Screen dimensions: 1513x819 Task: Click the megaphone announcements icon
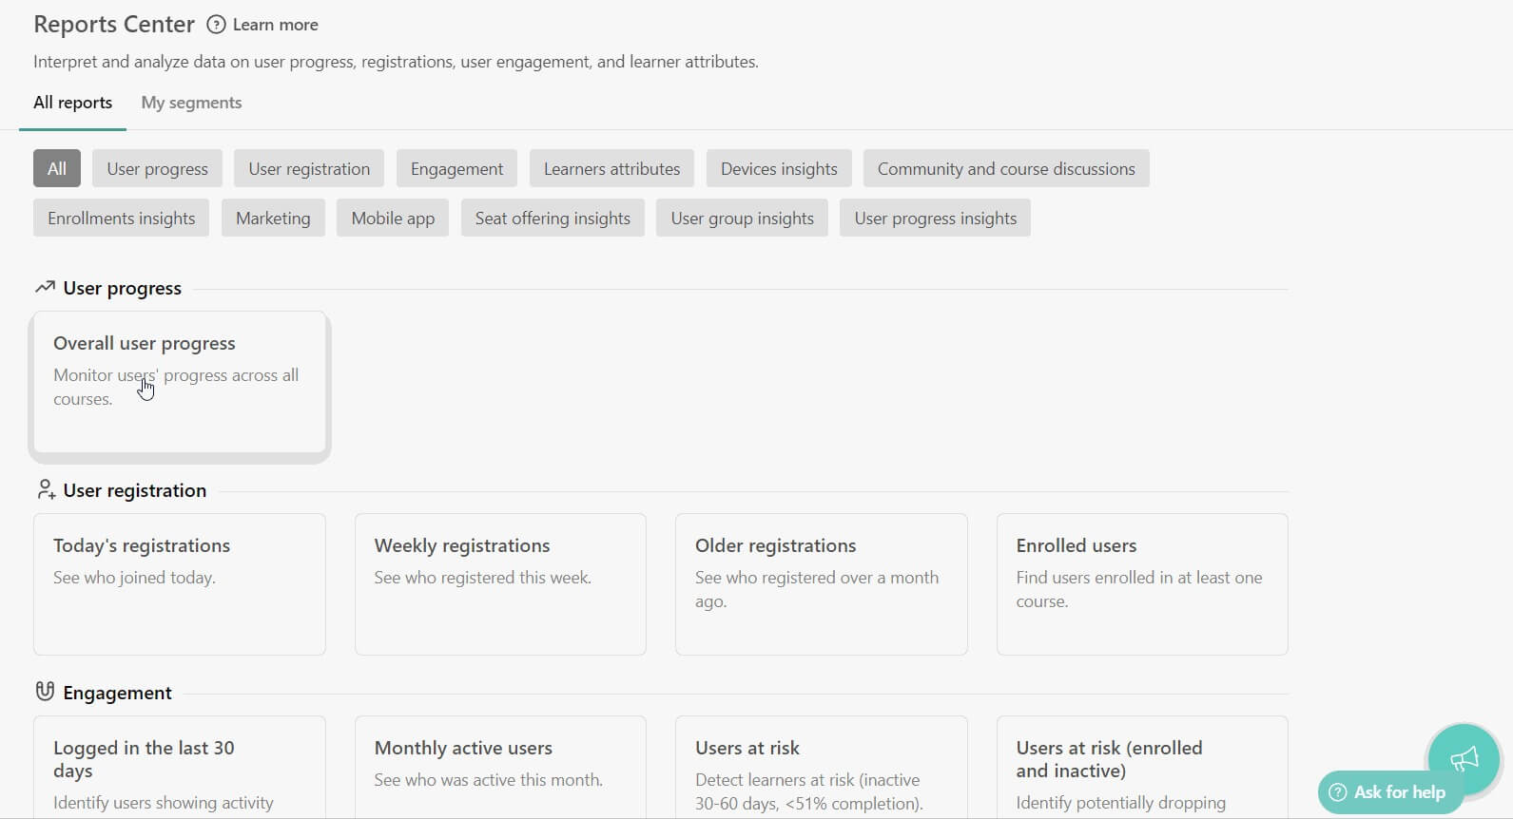1464,758
